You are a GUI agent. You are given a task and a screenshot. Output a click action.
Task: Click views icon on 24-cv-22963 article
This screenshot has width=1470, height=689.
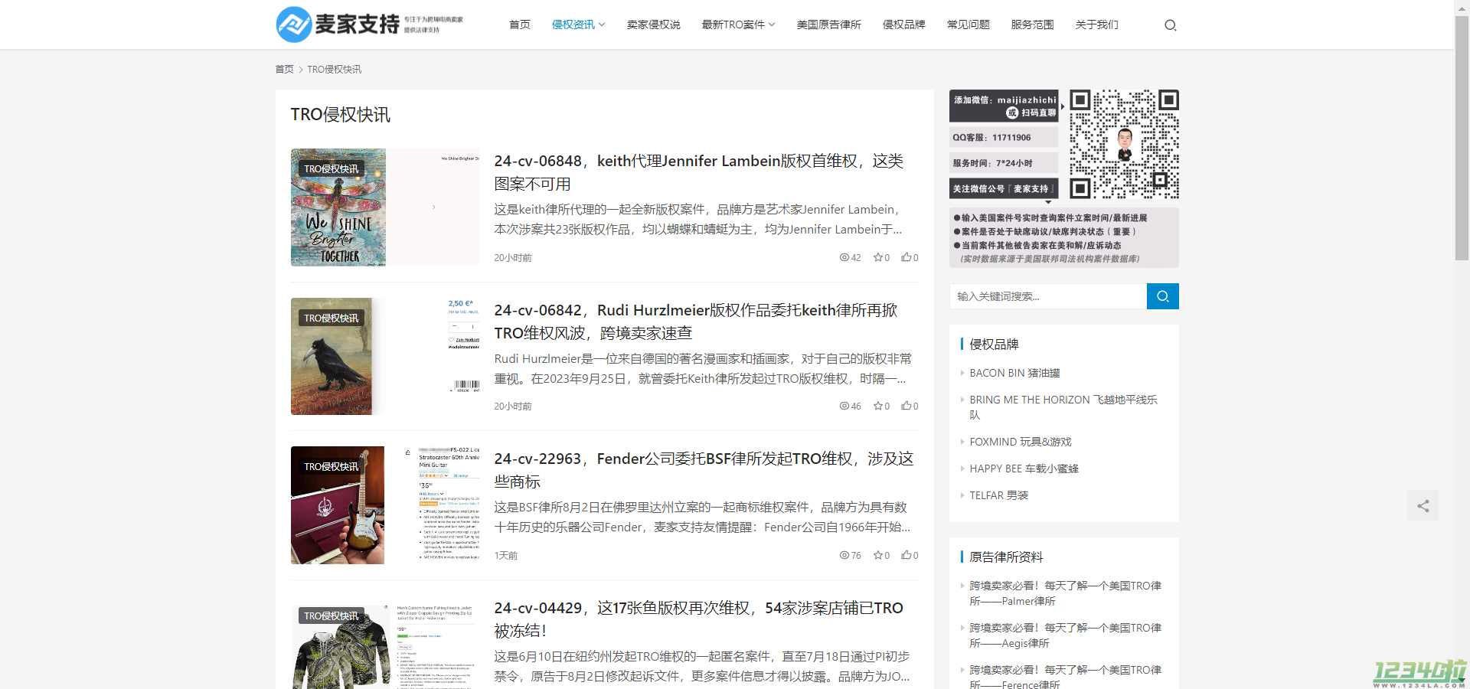click(844, 556)
